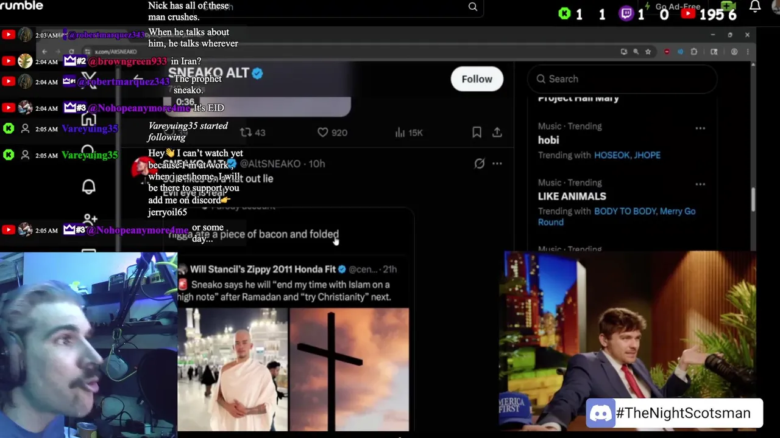
Task: Go back with browser back arrow
Action: (x=44, y=52)
